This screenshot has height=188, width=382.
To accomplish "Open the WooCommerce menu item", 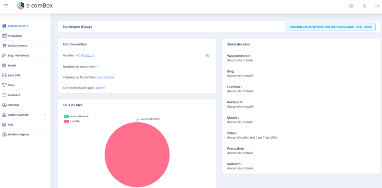I will [x=25, y=45].
